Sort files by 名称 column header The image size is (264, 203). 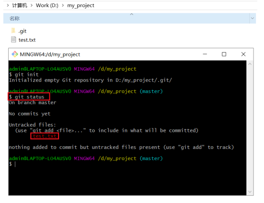(14, 19)
